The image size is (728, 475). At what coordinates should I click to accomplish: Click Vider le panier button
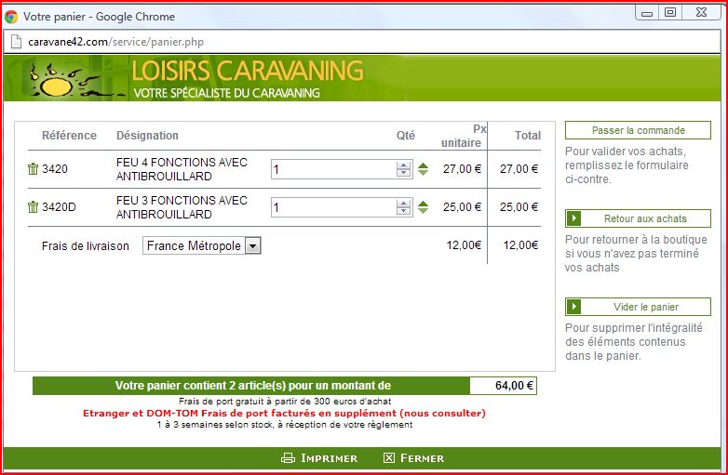click(638, 307)
